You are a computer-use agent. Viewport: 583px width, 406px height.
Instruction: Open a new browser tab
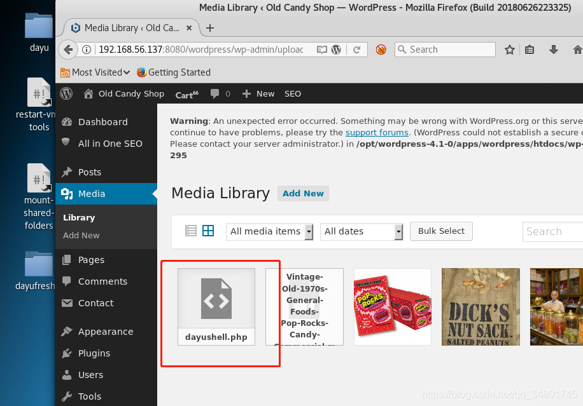[210, 28]
